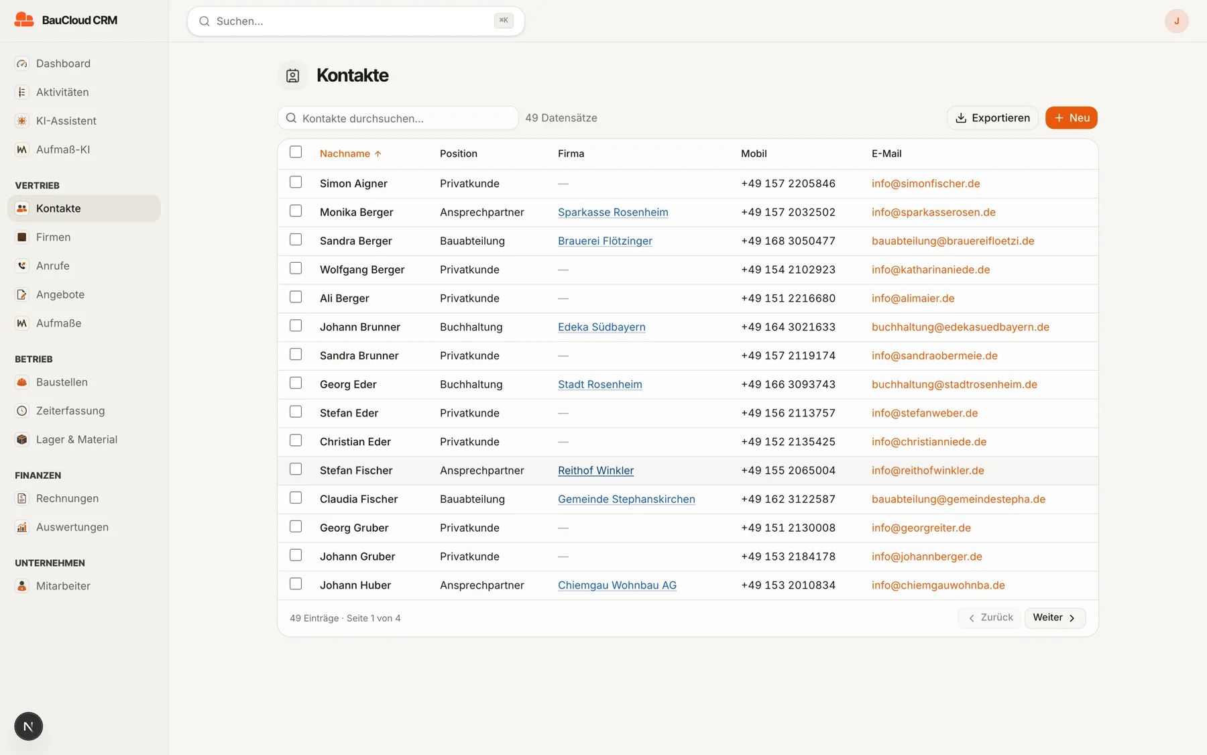This screenshot has width=1207, height=755.
Task: Focus the Kontakte durchsuchen field
Action: [x=398, y=118]
